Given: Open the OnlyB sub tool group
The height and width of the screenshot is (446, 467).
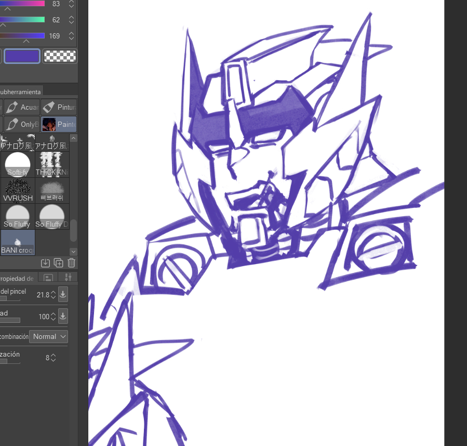Looking at the screenshot, I should click(22, 125).
